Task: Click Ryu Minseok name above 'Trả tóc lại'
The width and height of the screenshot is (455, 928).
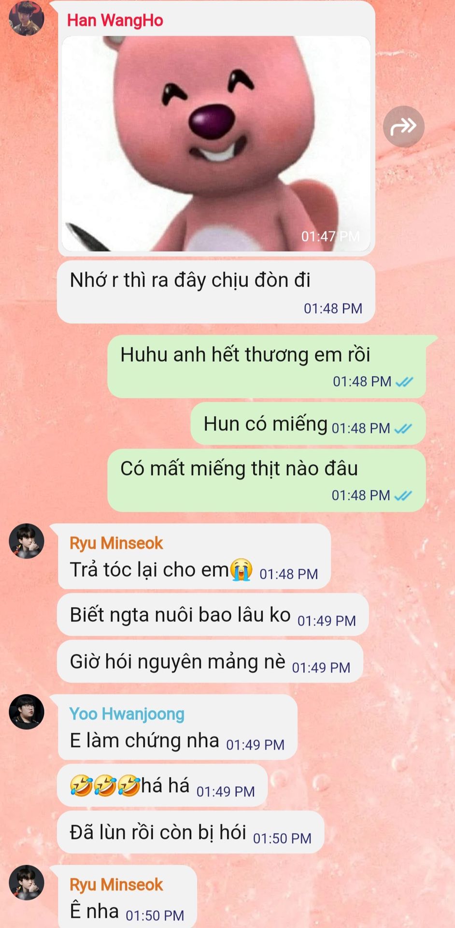Action: click(x=116, y=543)
